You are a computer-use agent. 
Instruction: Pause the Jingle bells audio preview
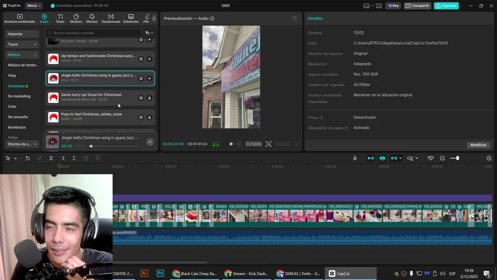pyautogui.click(x=52, y=142)
